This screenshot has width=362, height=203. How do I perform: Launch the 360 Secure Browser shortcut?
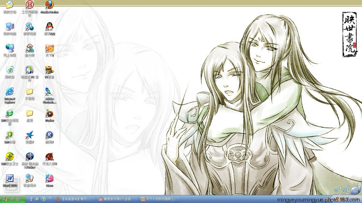(x=10, y=113)
